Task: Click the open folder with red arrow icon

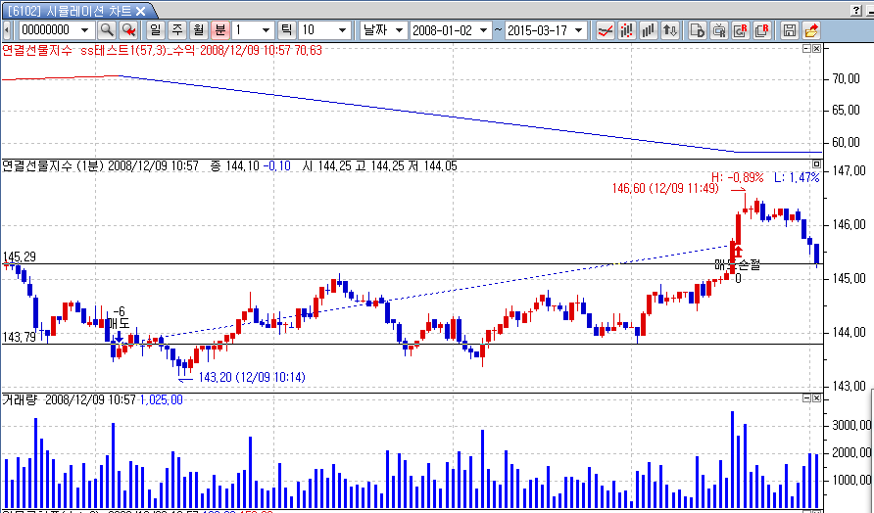Action: (x=811, y=30)
